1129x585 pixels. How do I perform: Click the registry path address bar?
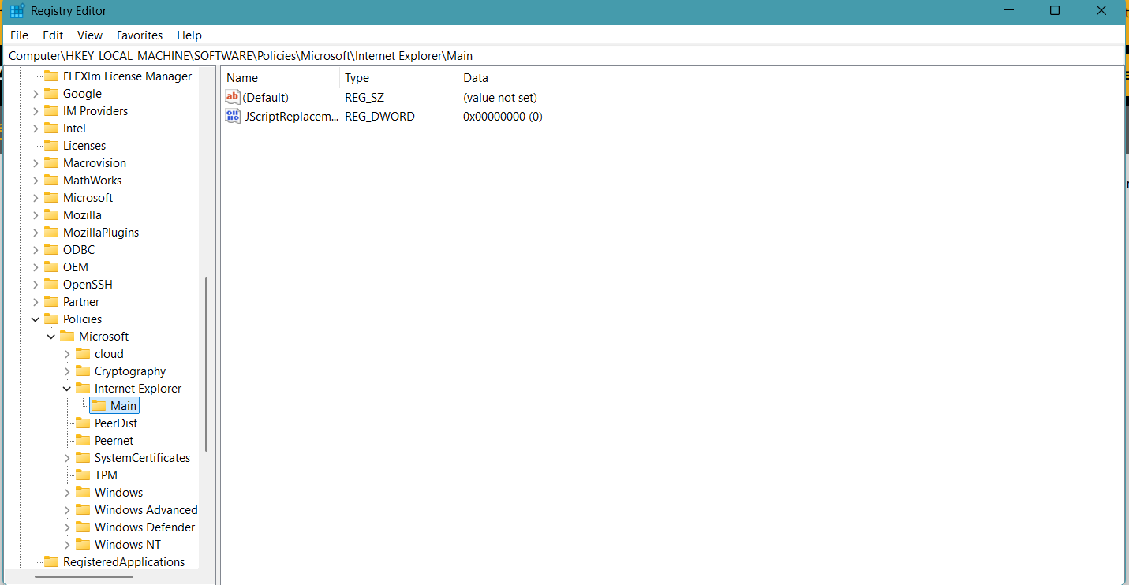tap(564, 55)
